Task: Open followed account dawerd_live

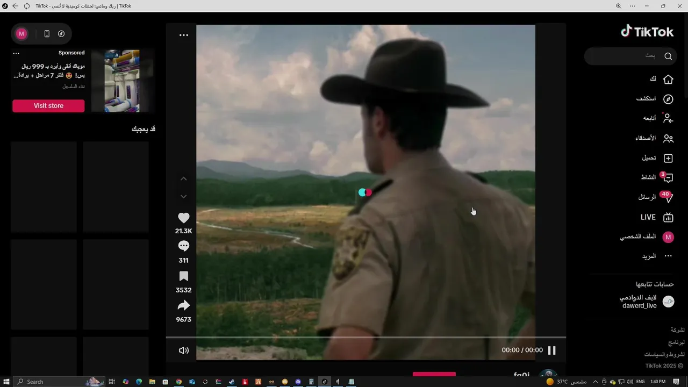Action: click(639, 302)
